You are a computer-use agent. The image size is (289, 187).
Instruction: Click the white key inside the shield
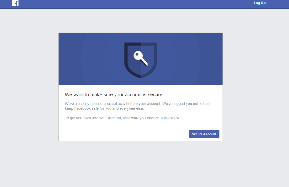tap(141, 58)
